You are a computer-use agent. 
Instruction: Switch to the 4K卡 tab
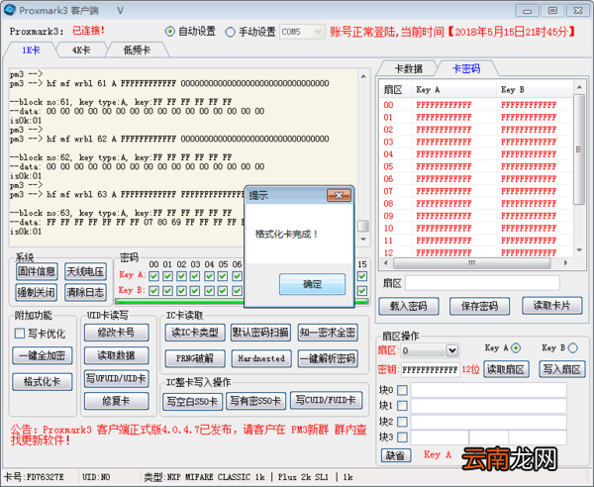(x=81, y=50)
